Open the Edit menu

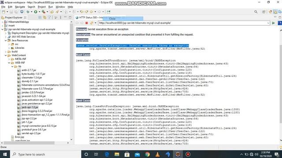click(x=10, y=7)
